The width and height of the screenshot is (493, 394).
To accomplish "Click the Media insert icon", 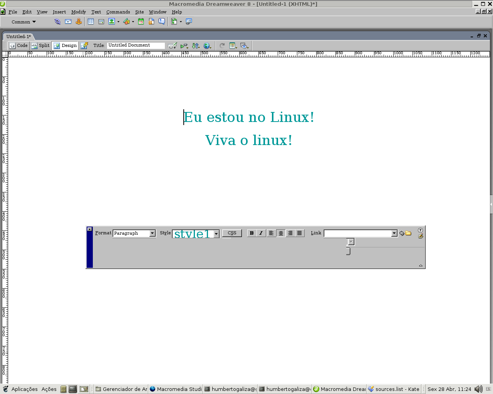I will 126,22.
